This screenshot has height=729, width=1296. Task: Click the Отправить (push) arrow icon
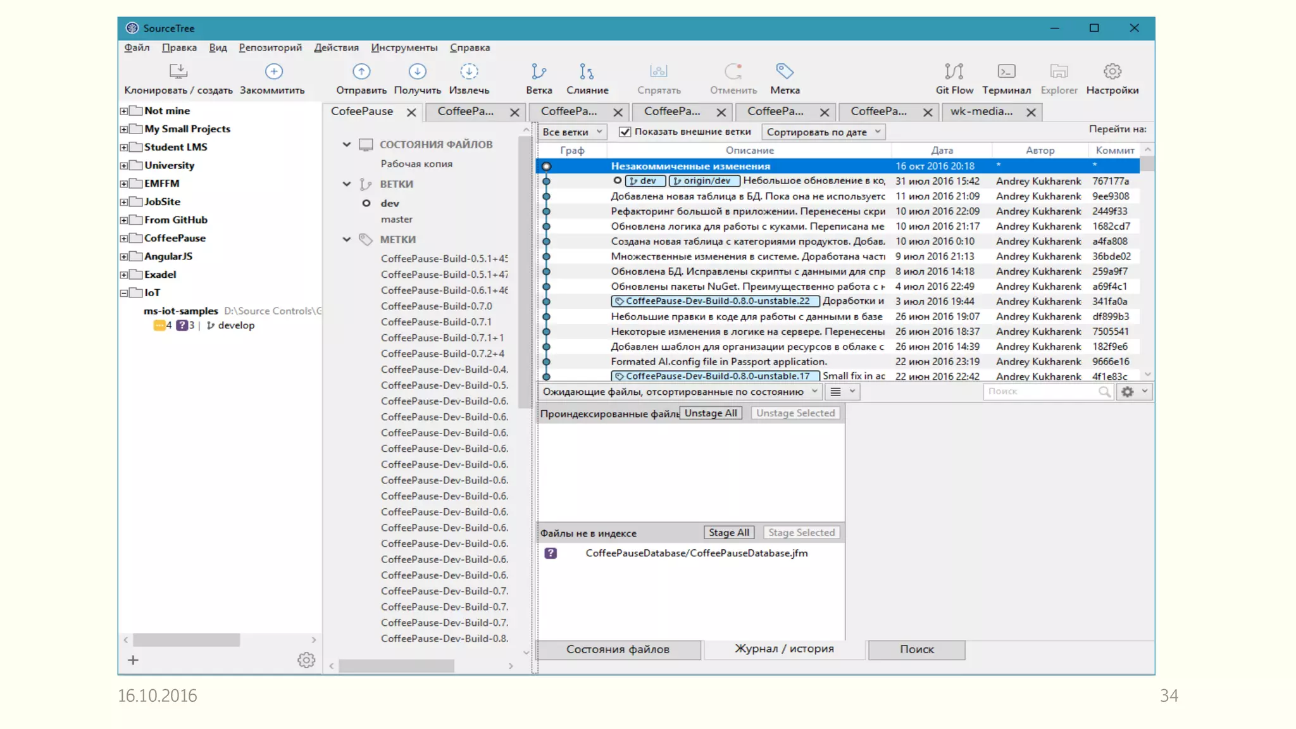pyautogui.click(x=361, y=72)
